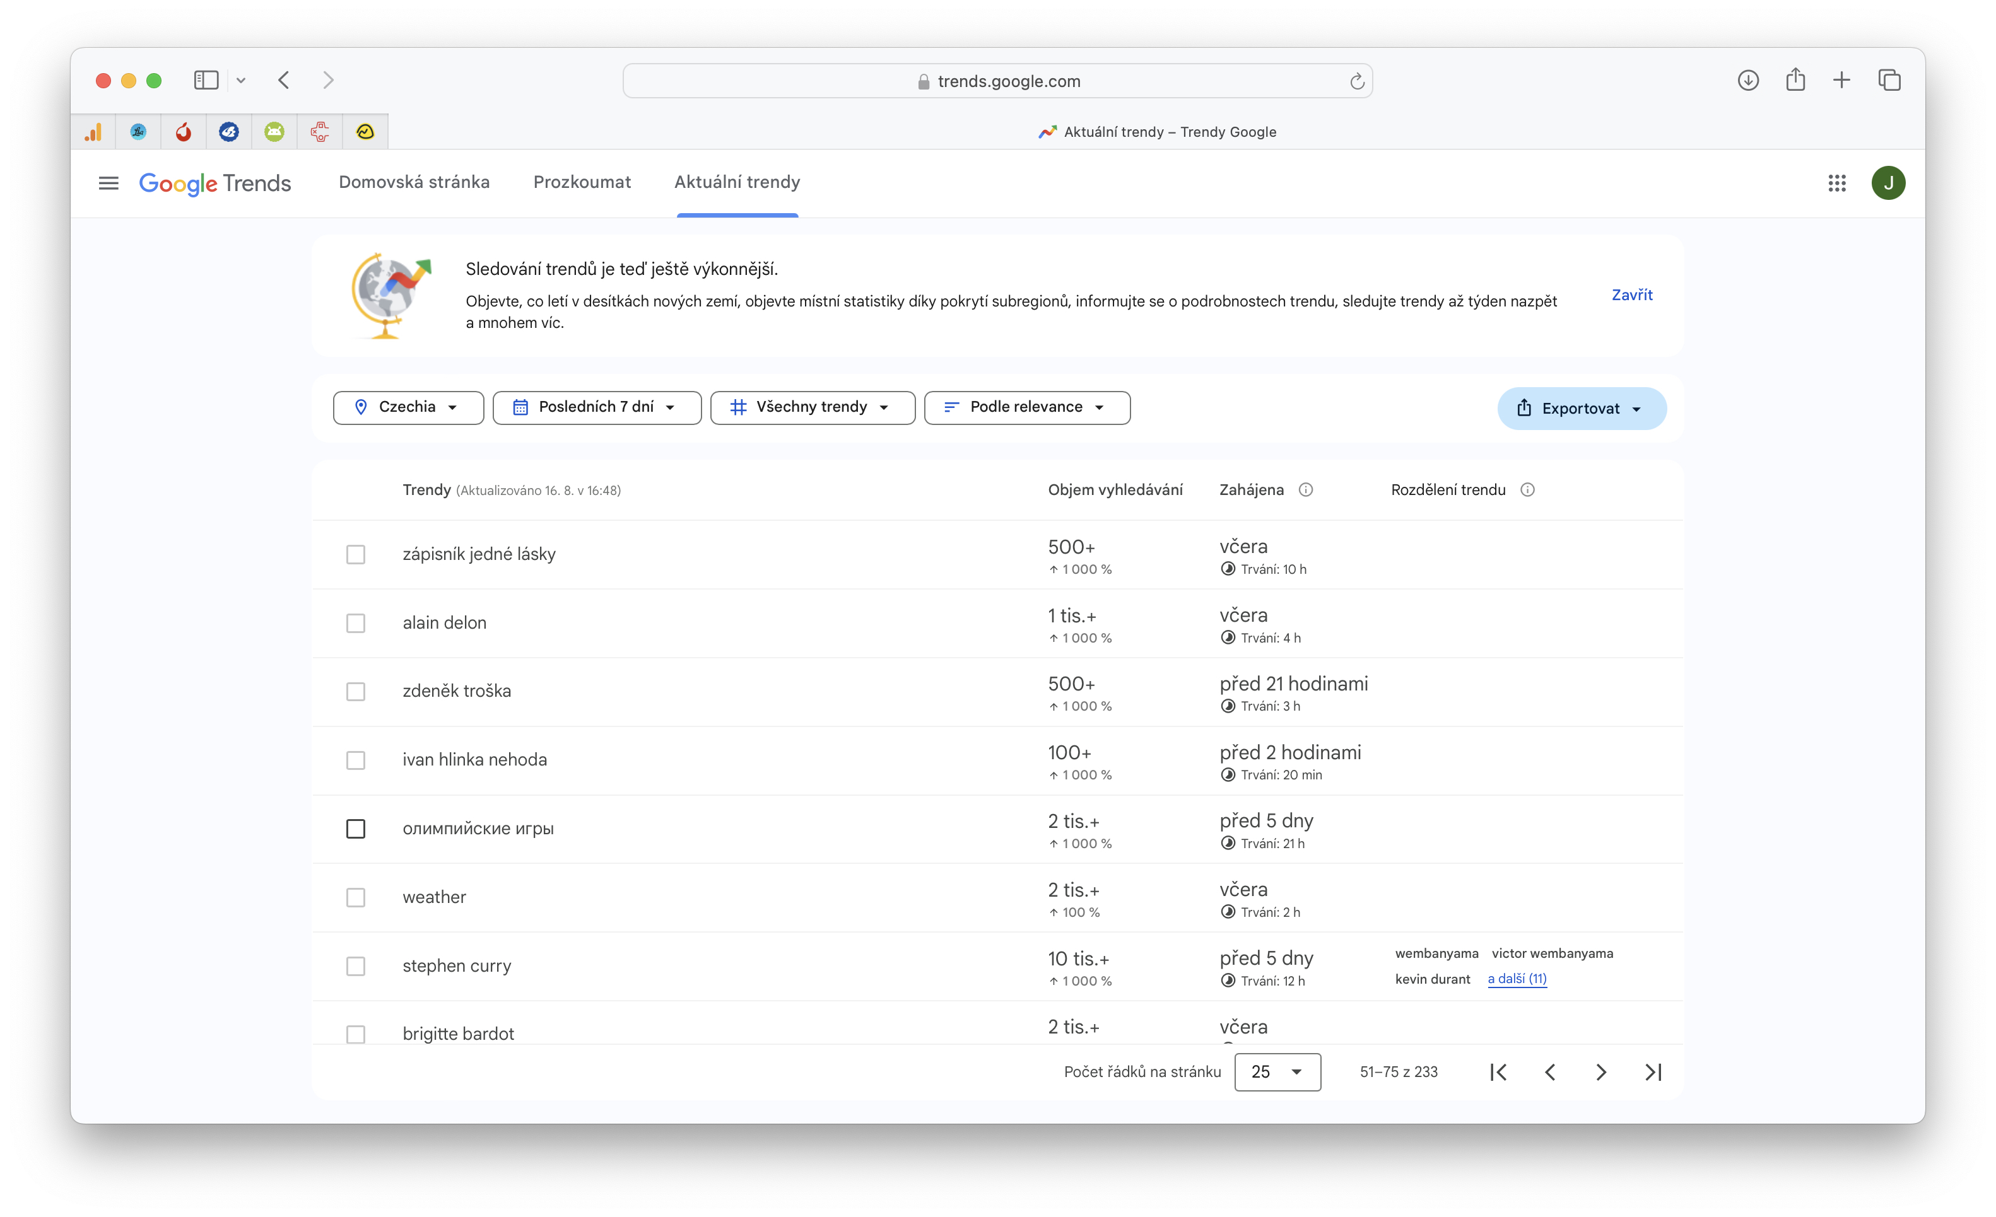Screen dimensions: 1996x1217
Task: Click the hamburger main menu icon
Action: pyautogui.click(x=109, y=183)
